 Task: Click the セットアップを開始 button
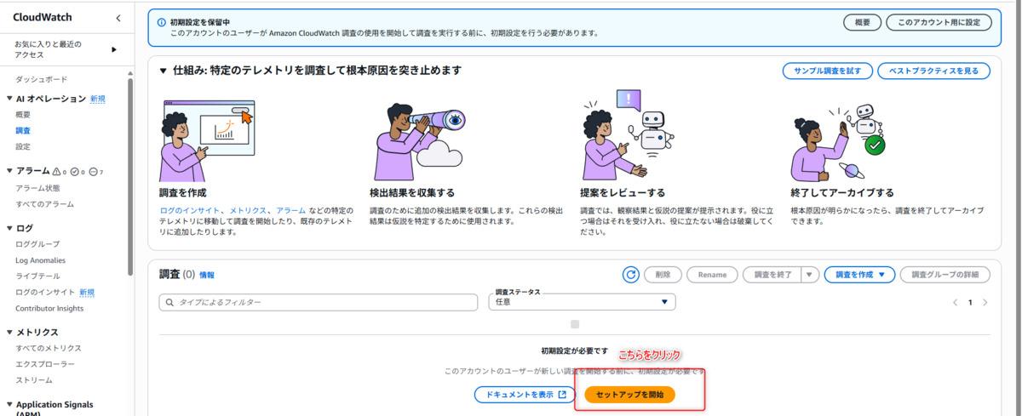point(630,395)
